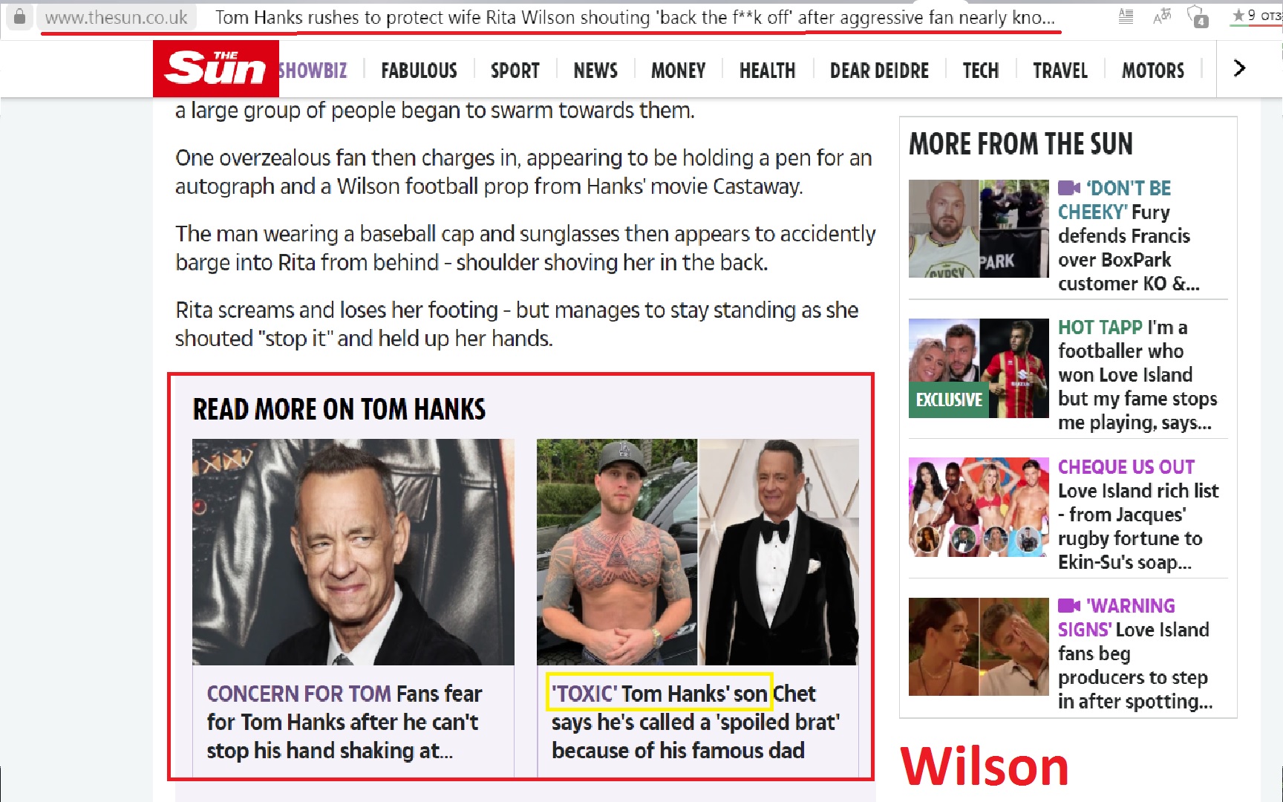1283x802 pixels.
Task: Open the shield protection icon with badge 4
Action: point(1198,16)
